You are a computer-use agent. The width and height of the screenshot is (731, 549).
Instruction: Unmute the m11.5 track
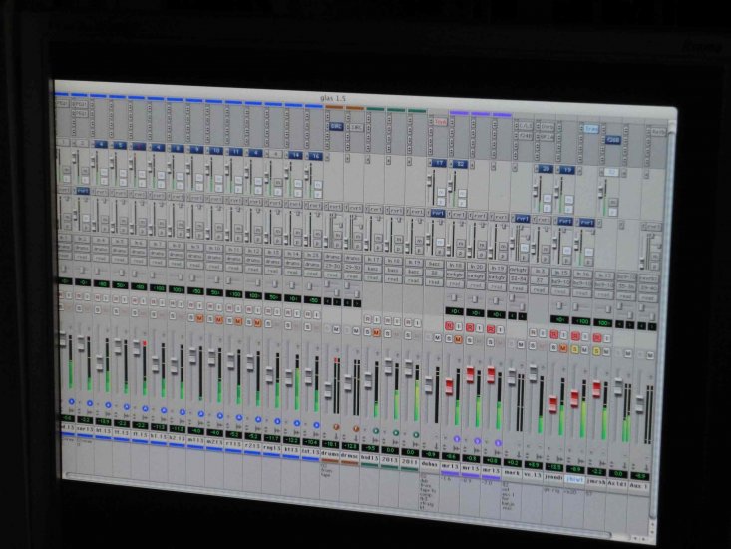[199, 318]
